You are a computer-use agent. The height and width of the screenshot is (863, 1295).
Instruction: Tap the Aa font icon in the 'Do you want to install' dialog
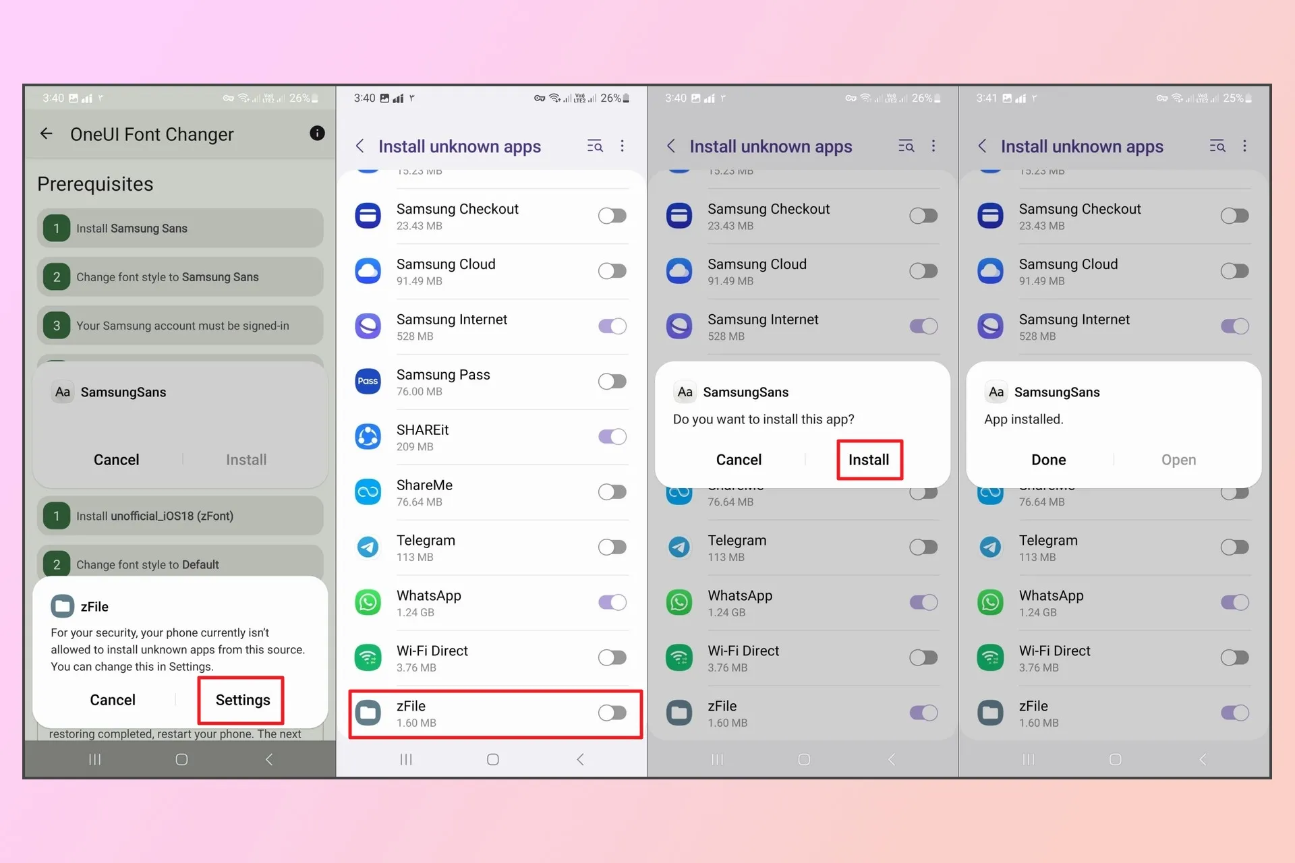pos(685,392)
